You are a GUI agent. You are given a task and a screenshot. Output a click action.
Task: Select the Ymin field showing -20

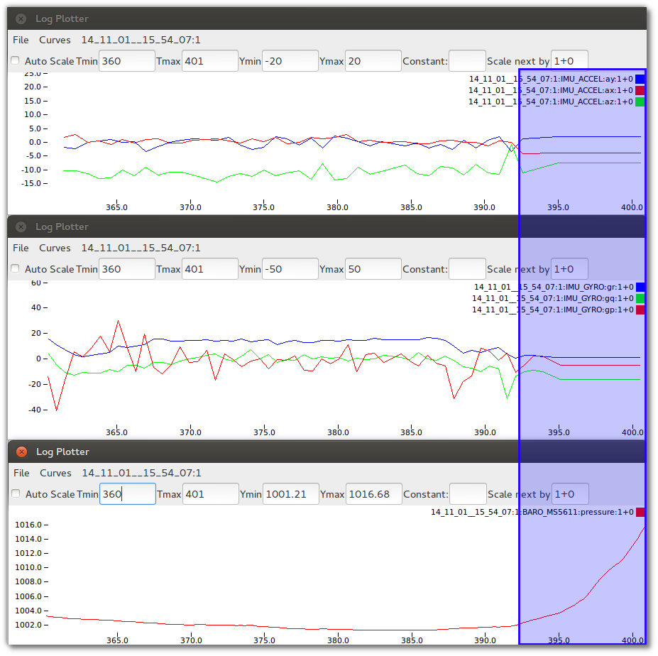290,61
